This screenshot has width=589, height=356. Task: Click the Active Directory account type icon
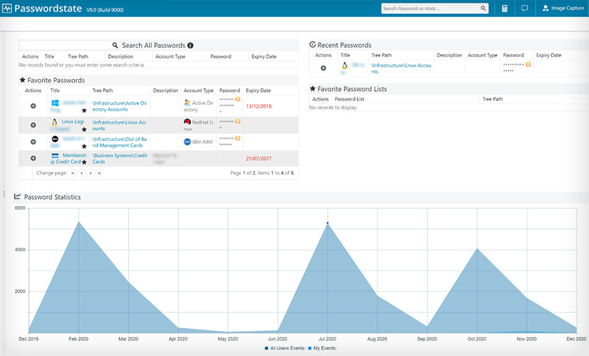tap(187, 103)
